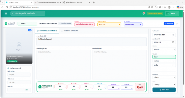The image size is (185, 98).
Task: Click the blood pressure field showing 90
Action: point(74,87)
